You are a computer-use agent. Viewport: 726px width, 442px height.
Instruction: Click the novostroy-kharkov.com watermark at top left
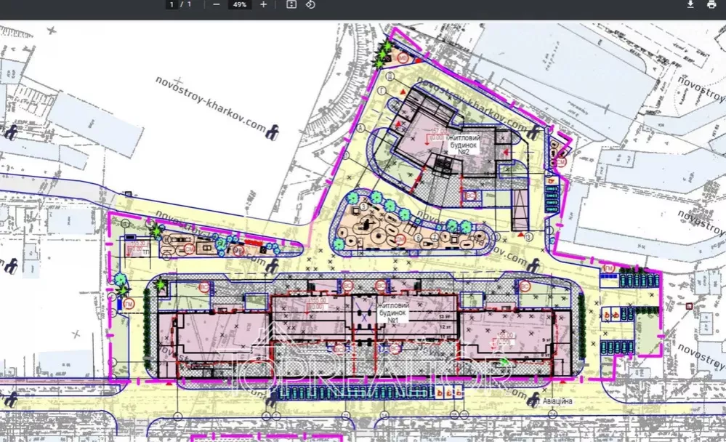211,103
